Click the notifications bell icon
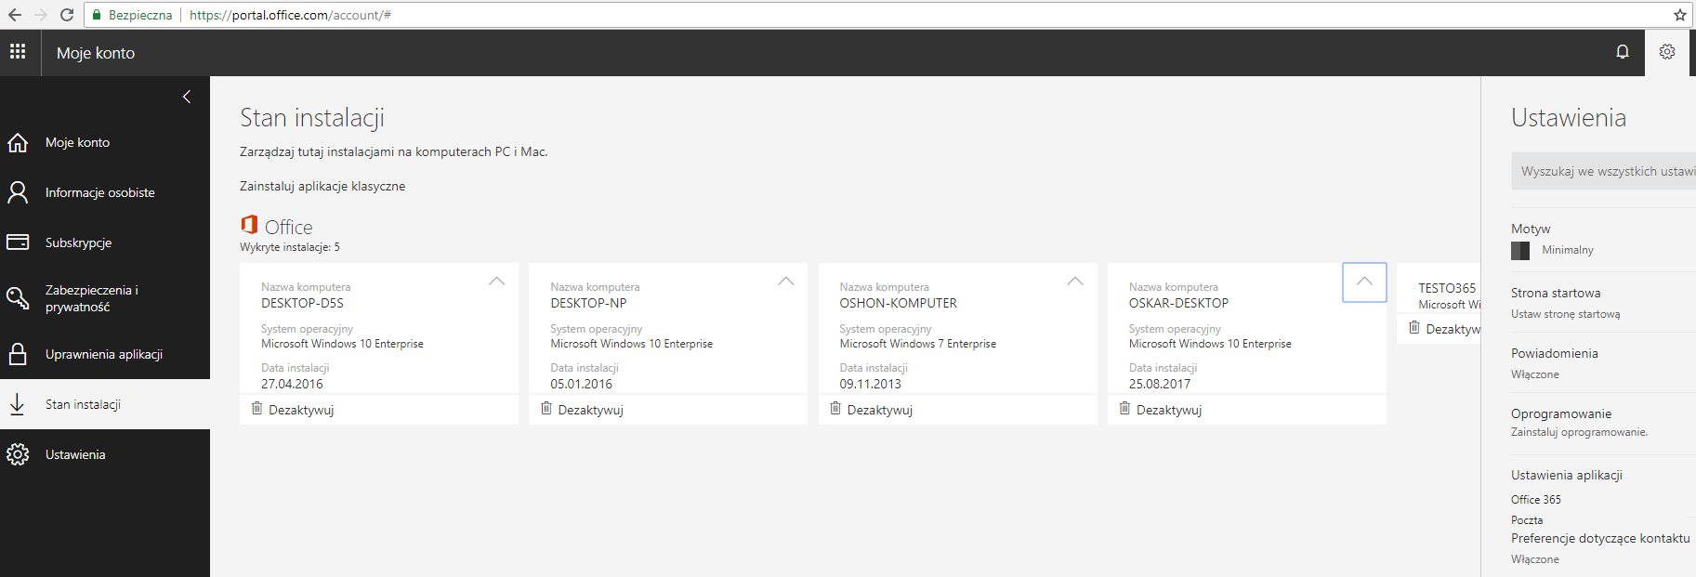The height and width of the screenshot is (577, 1696). click(1623, 52)
